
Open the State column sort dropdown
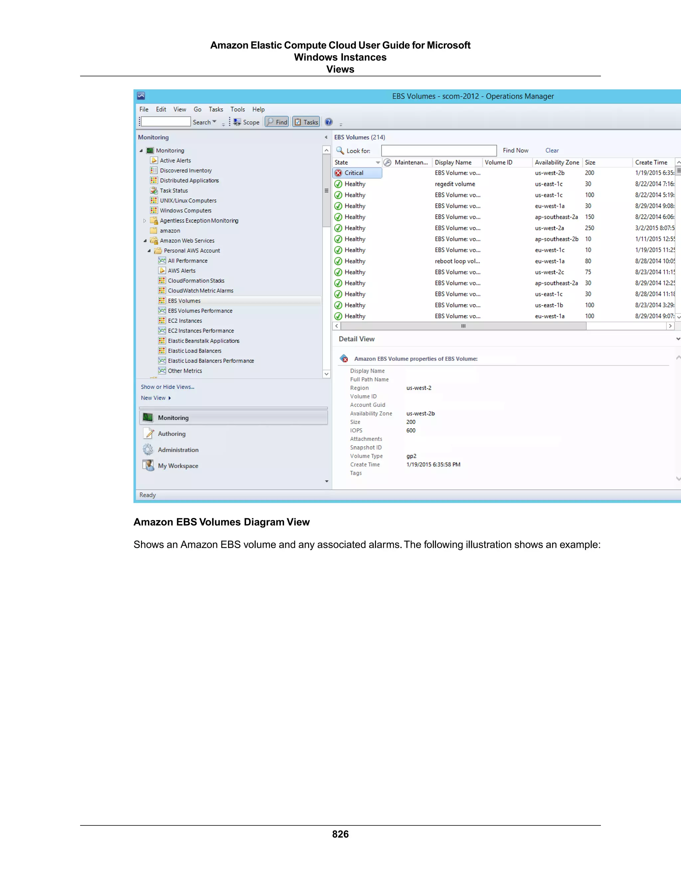(x=378, y=163)
